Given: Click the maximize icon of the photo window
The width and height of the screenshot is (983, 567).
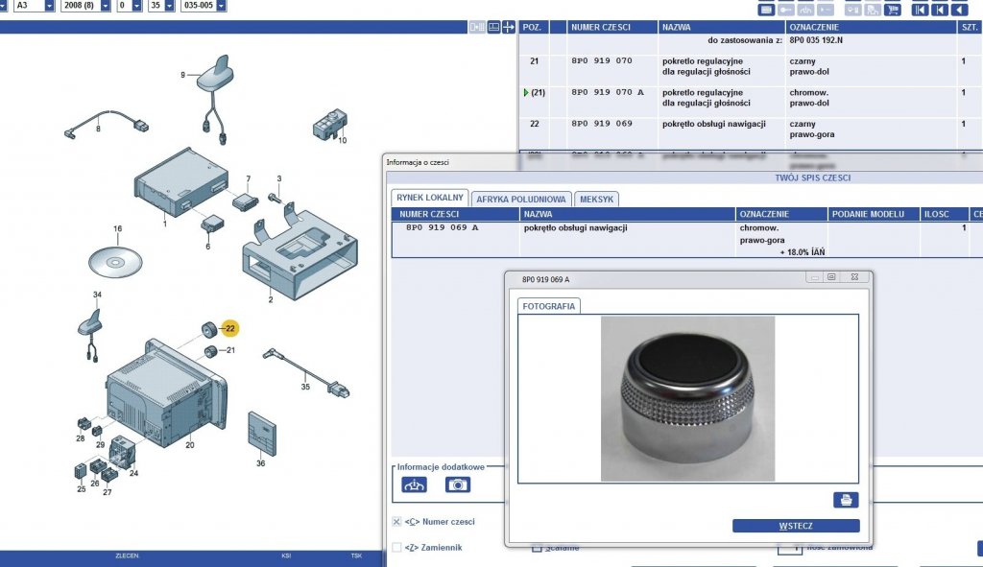Looking at the screenshot, I should pos(831,277).
